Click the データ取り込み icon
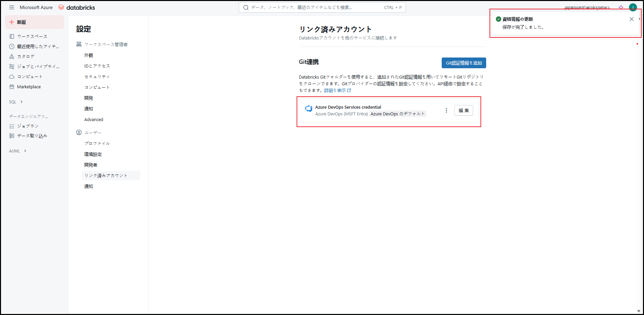644x315 pixels. 12,136
